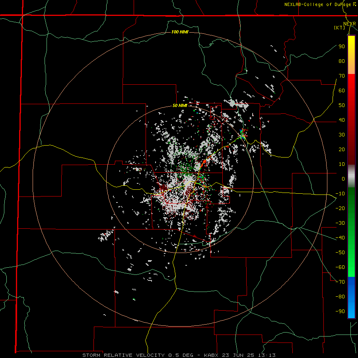The width and height of the screenshot is (358, 358).
Task: Click the positive 30 value on velocity scale
Action: pyautogui.click(x=342, y=135)
